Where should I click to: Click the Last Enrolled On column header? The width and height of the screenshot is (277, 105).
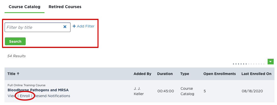click(256, 74)
